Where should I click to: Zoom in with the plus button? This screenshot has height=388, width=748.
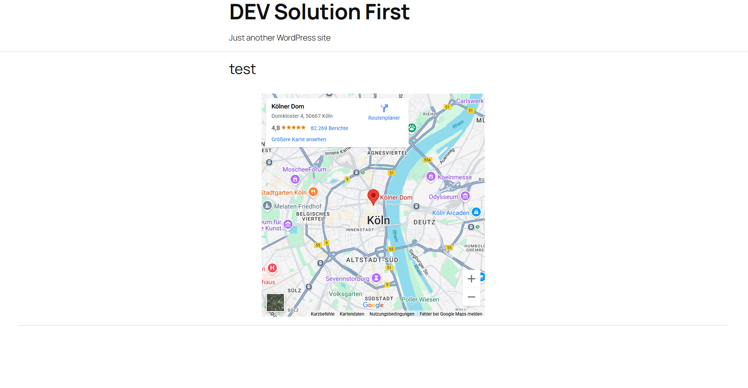pyautogui.click(x=471, y=279)
